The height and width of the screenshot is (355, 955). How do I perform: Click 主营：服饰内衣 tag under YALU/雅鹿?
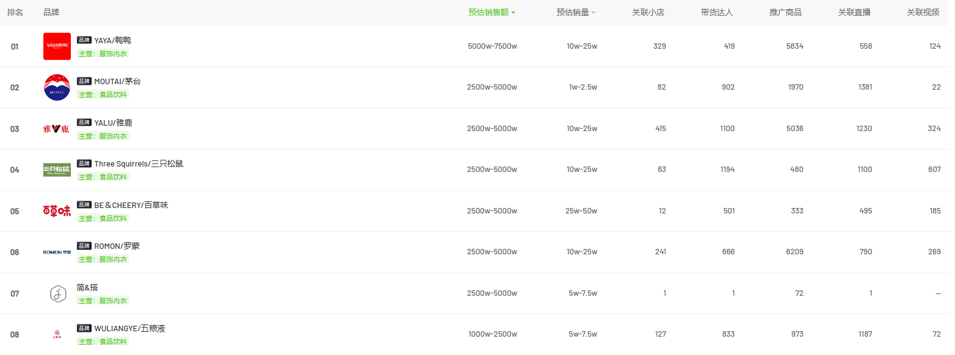103,136
